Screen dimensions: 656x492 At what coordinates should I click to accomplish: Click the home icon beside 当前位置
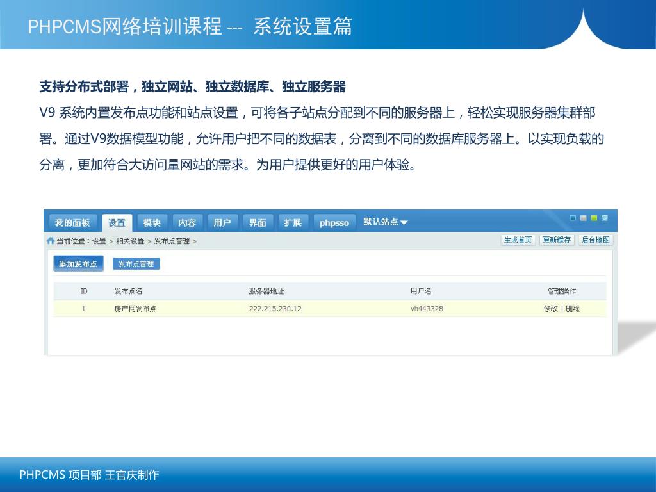point(51,241)
